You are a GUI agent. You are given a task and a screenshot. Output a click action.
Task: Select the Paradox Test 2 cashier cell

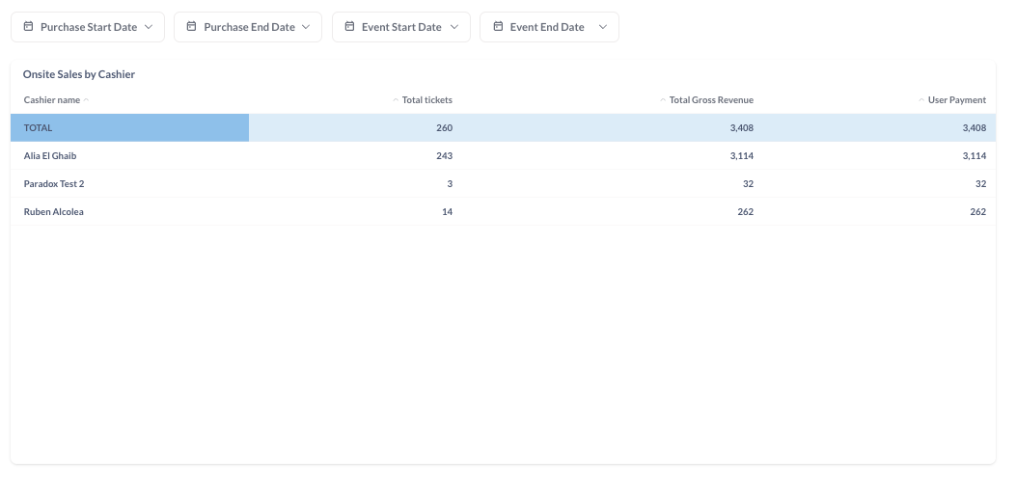click(129, 183)
